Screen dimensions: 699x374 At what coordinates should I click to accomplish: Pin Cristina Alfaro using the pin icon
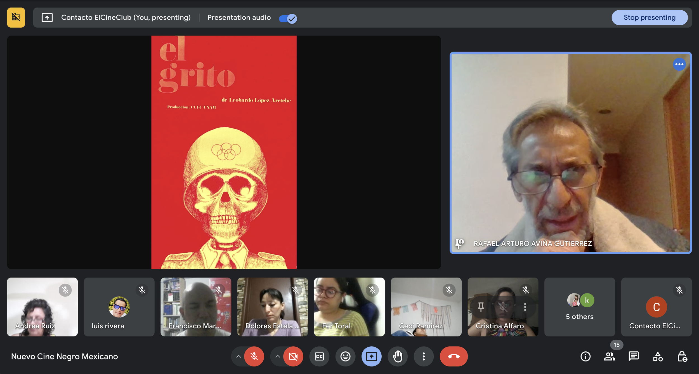[481, 307]
